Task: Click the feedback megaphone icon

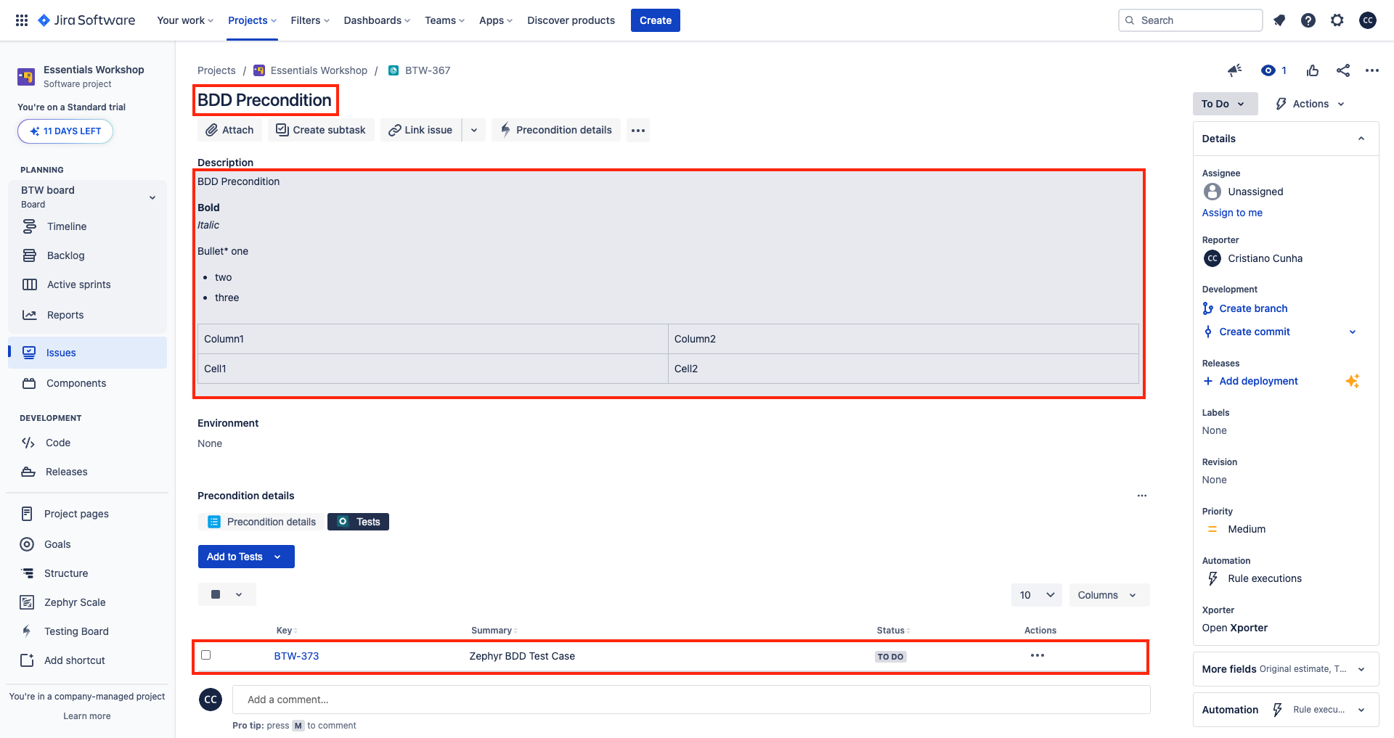Action: tap(1234, 70)
